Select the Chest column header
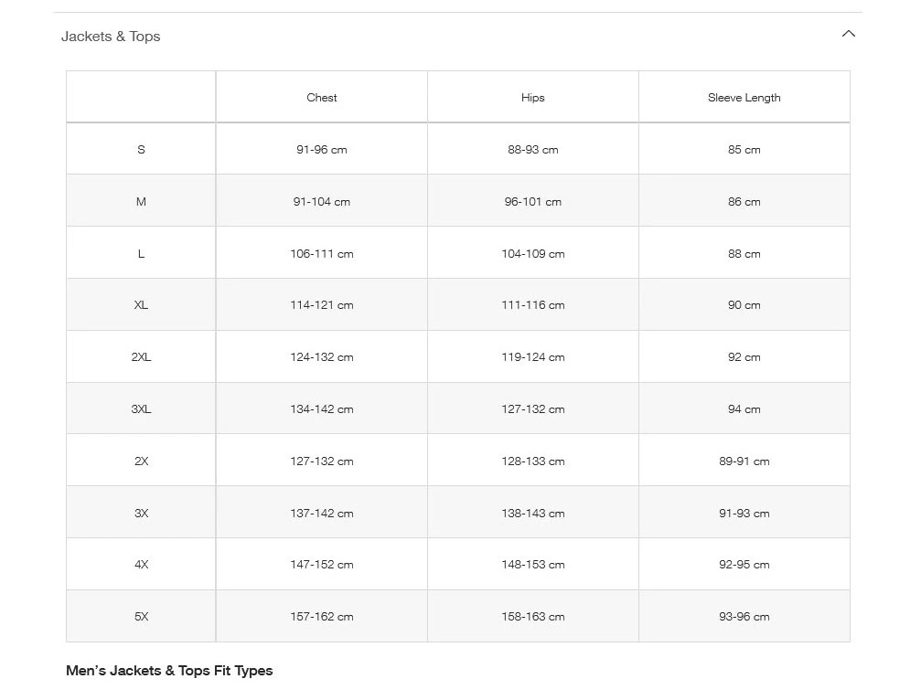This screenshot has height=700, width=921. 322,98
